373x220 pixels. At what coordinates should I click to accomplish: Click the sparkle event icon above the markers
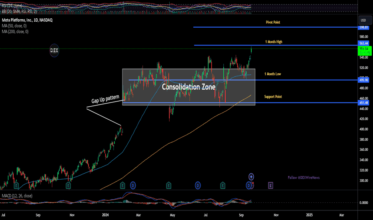pos(251,177)
